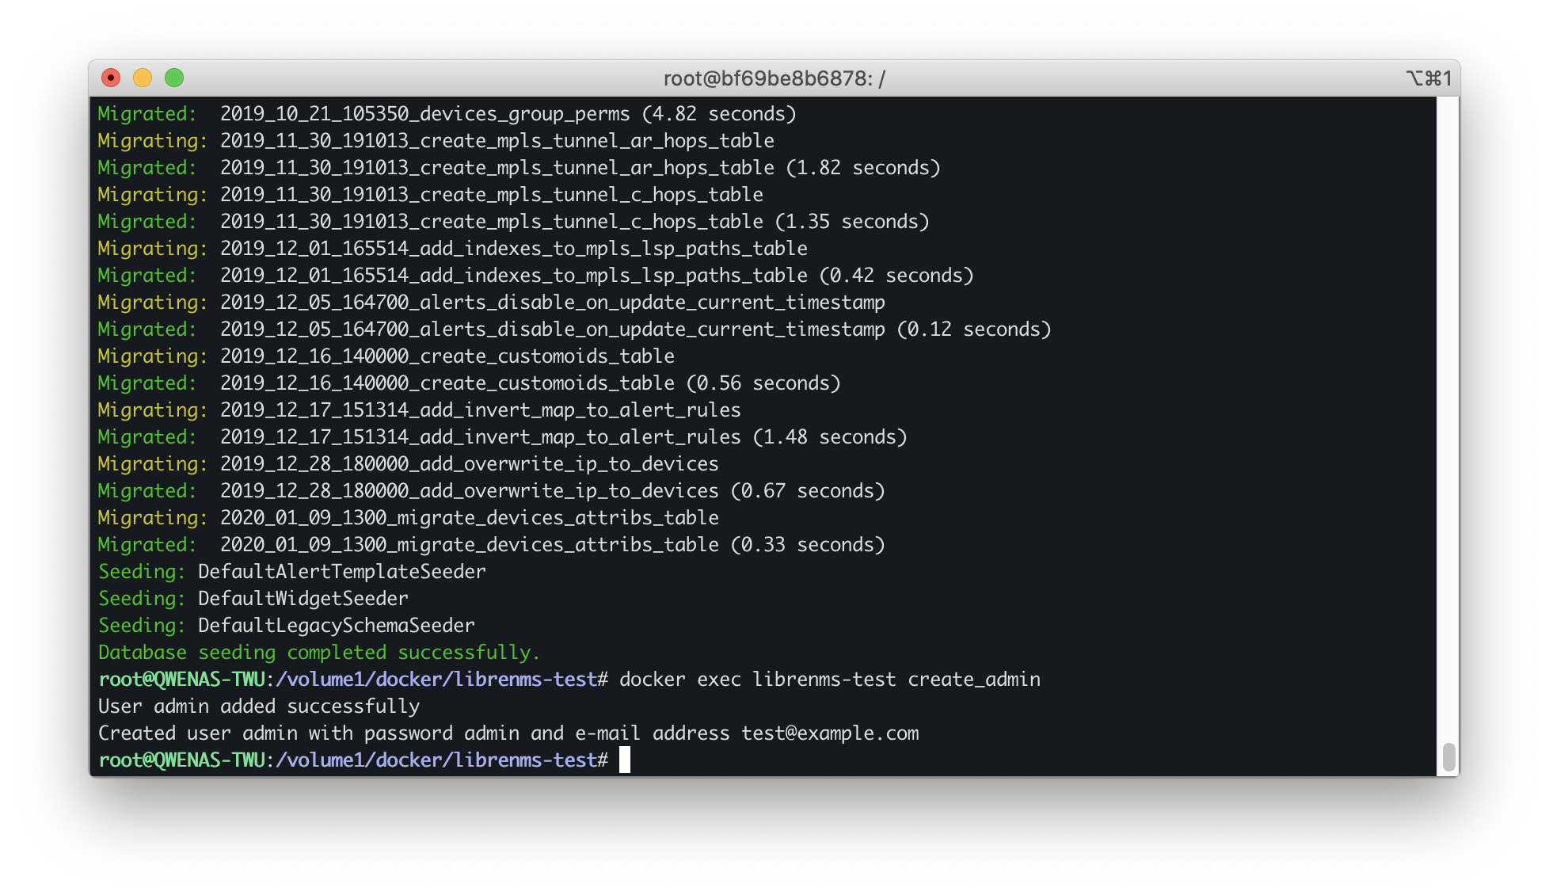
Task: Click the terminal cursor block at prompt
Action: tap(625, 760)
